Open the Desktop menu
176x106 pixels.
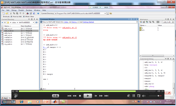[29, 10]
